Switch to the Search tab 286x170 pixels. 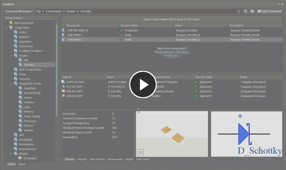(x=22, y=164)
